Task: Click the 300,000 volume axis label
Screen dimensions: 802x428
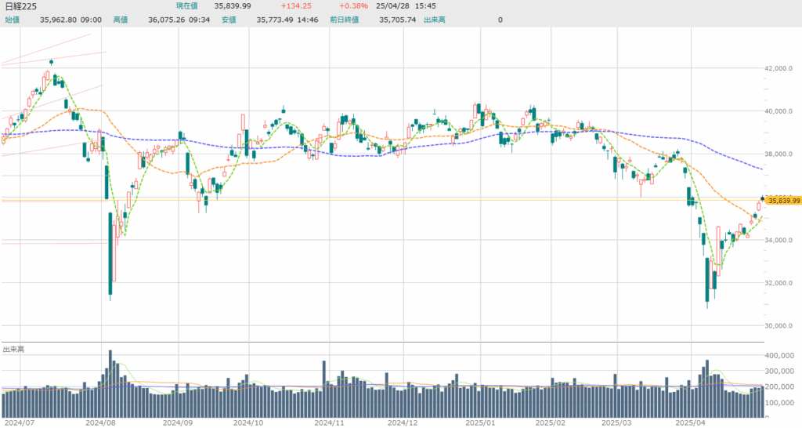Action: (x=779, y=372)
